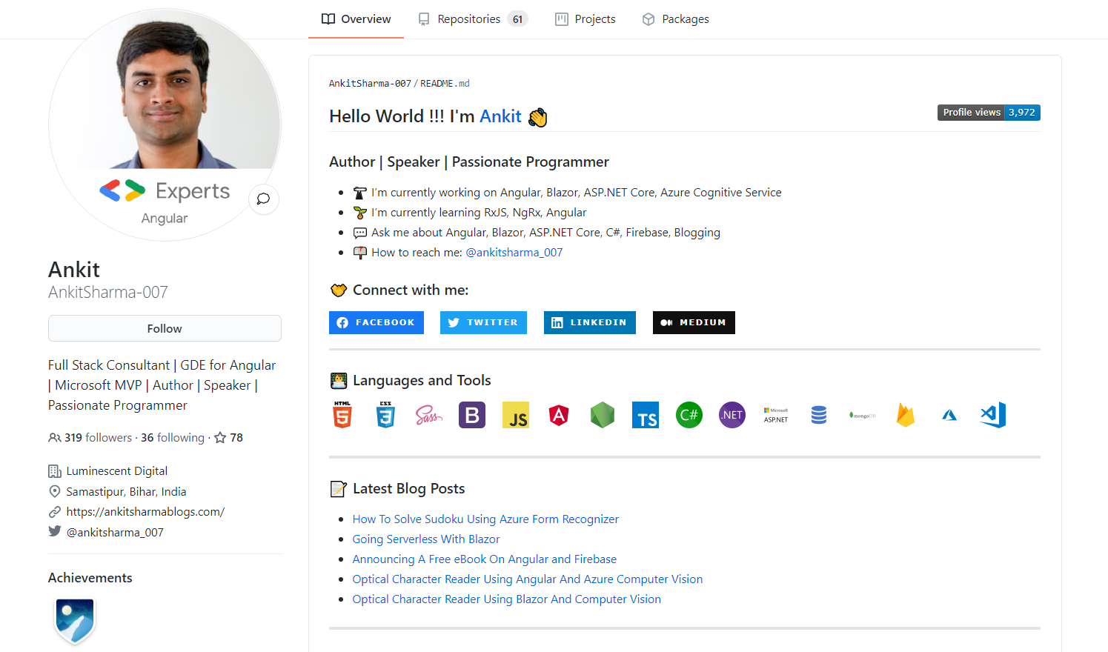Switch to the Overview tab
The width and height of the screenshot is (1108, 652).
pos(356,19)
